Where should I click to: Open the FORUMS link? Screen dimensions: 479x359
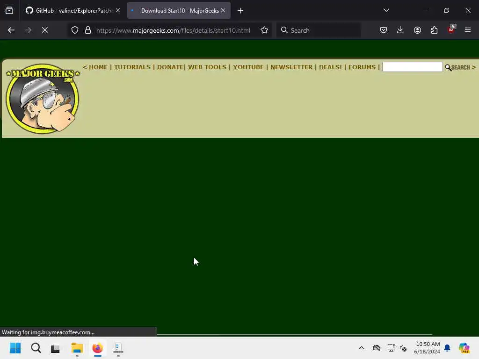click(362, 67)
